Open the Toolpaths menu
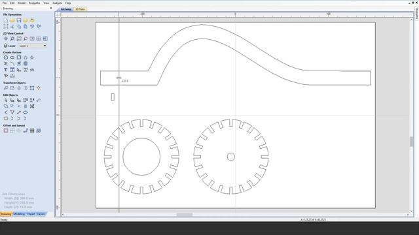The image size is (419, 235). tap(34, 3)
